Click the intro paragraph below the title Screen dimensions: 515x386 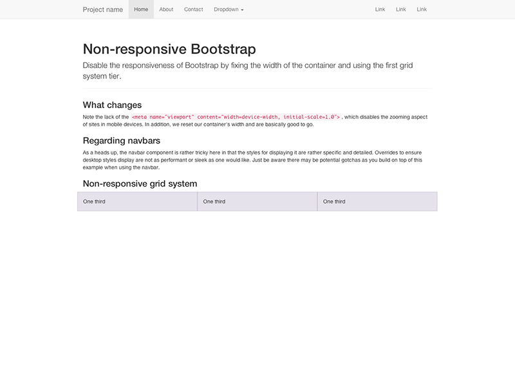point(247,67)
